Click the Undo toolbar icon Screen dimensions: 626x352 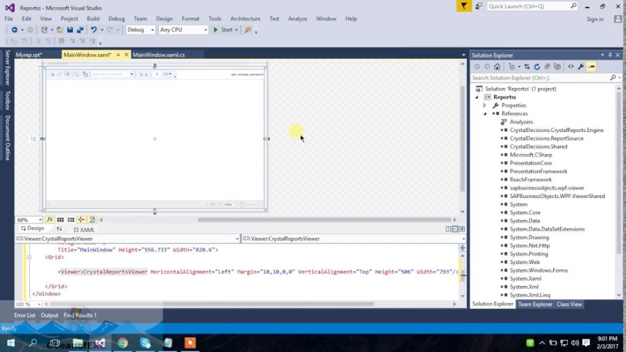(92, 30)
